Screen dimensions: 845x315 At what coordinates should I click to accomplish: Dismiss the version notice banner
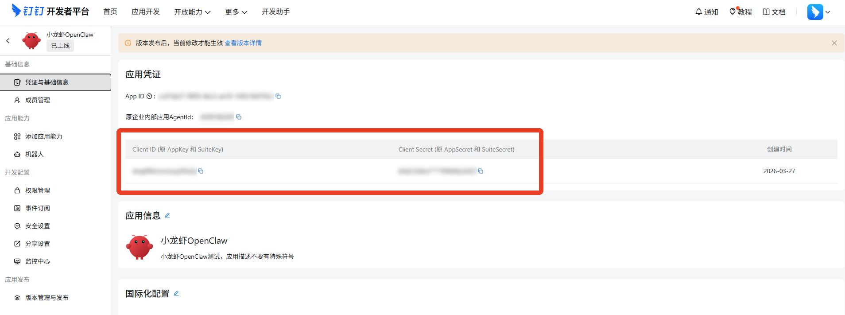(834, 43)
